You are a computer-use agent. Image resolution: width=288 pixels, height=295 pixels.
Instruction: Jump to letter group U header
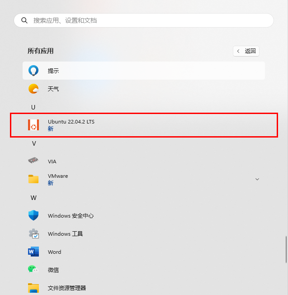[33, 107]
